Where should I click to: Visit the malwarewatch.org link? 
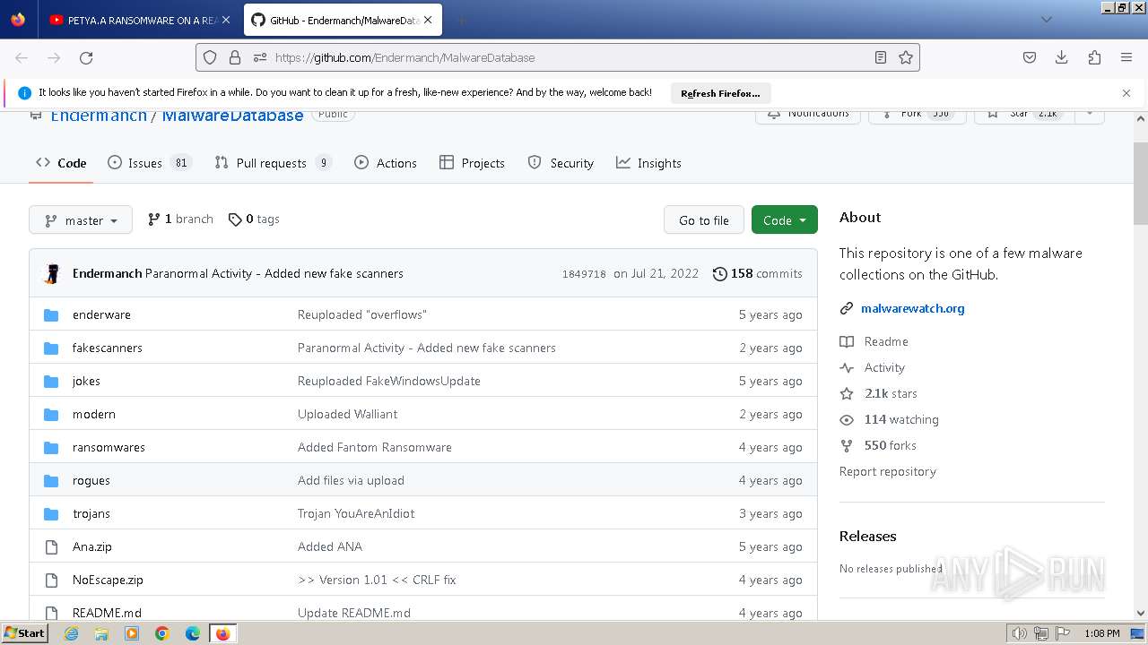click(913, 309)
